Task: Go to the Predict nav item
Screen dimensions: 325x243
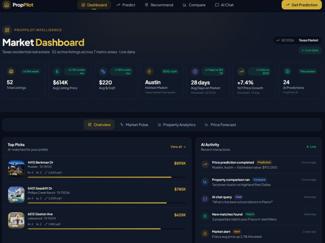Action: (125, 5)
